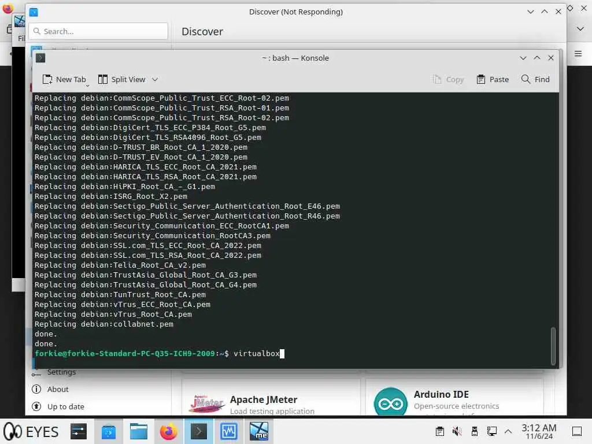Focus the Discover search field
Screen dimensions: 592x444
98,31
